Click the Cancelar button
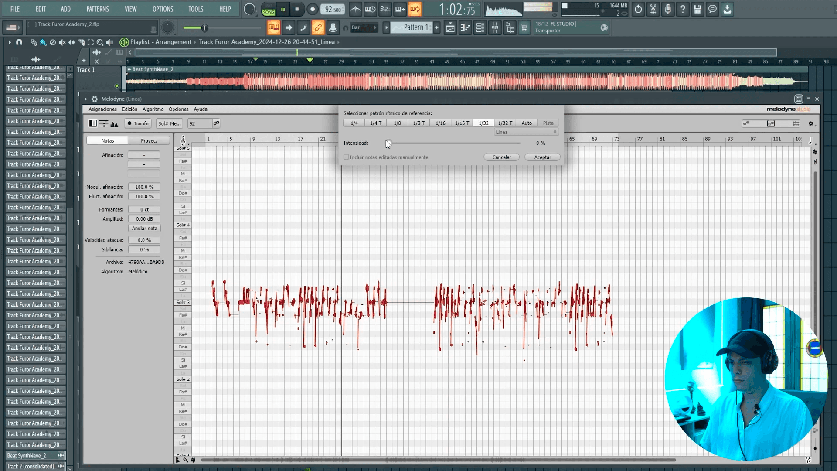Viewport: 837px width, 471px height. point(501,157)
